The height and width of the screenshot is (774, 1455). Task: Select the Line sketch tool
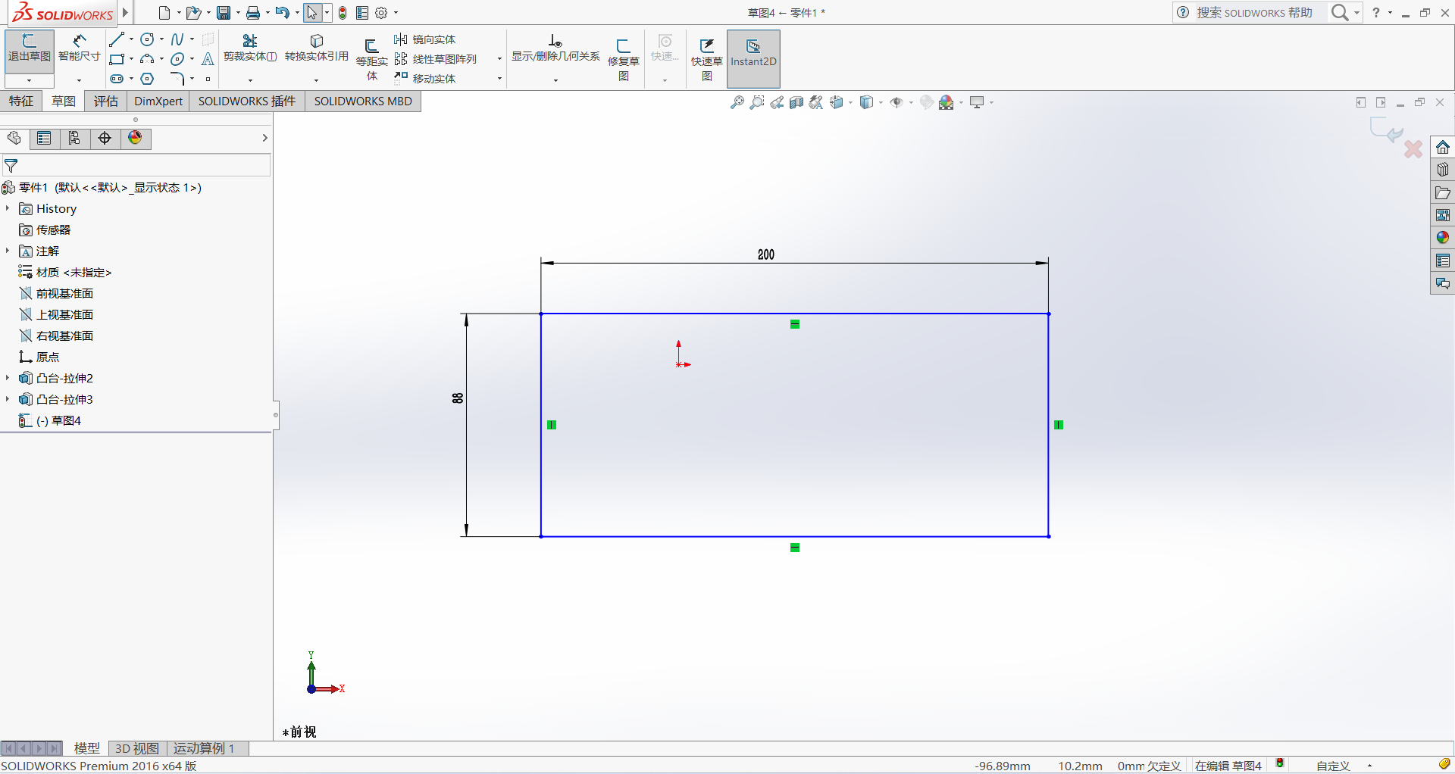click(x=116, y=39)
